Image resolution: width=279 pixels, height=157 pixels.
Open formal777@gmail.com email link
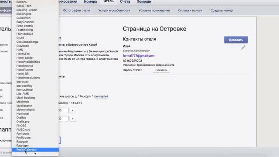(139, 56)
